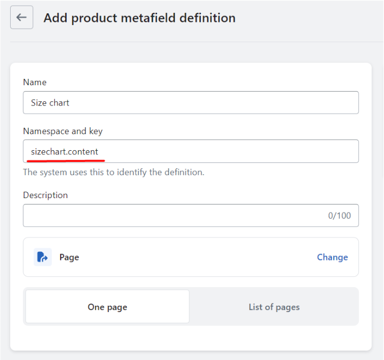Click the blue Page type icon
Screen dimensions: 384x360
43,257
